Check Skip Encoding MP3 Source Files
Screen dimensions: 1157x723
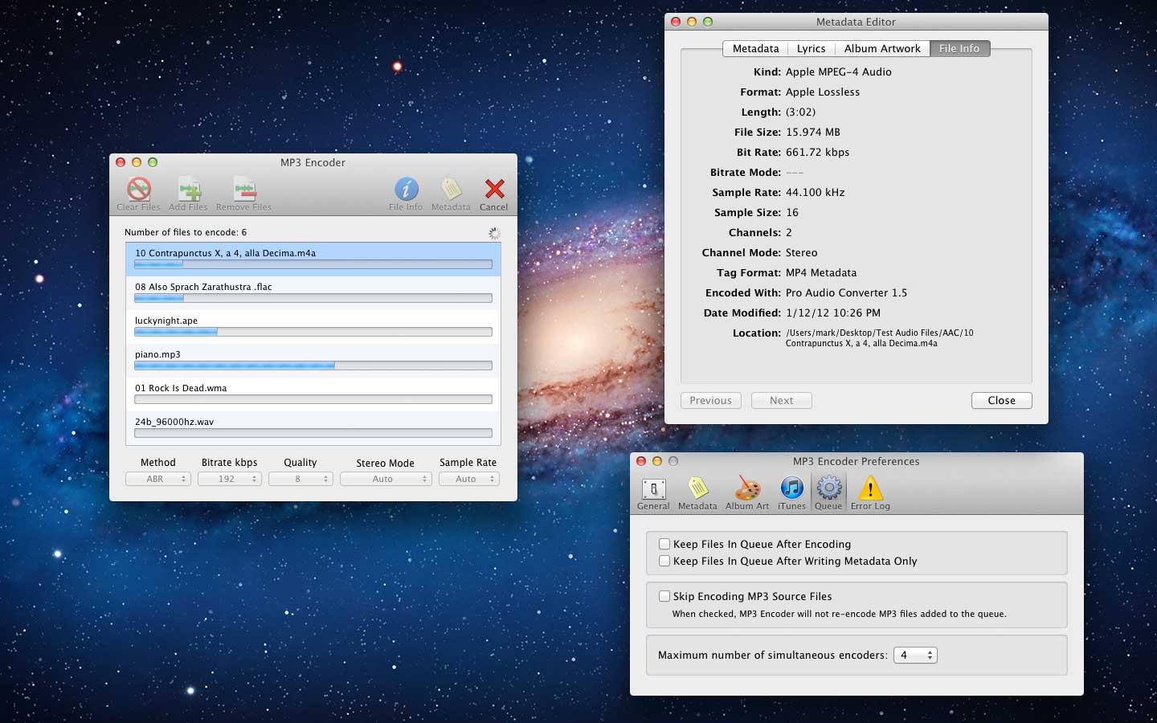pyautogui.click(x=664, y=596)
